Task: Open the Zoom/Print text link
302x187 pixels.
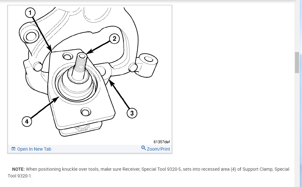Action: point(158,149)
